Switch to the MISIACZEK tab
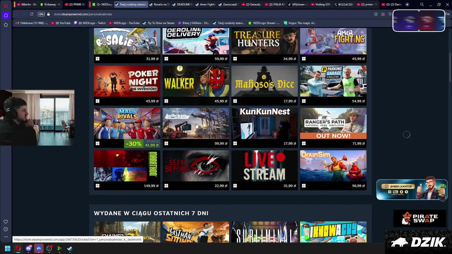Viewport: 452px width, 254px height. 343,5
